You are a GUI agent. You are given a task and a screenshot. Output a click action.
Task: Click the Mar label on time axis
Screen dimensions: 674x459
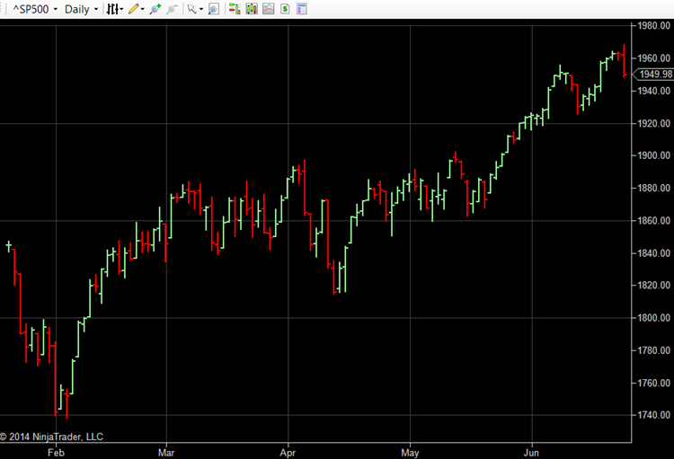coord(166,453)
